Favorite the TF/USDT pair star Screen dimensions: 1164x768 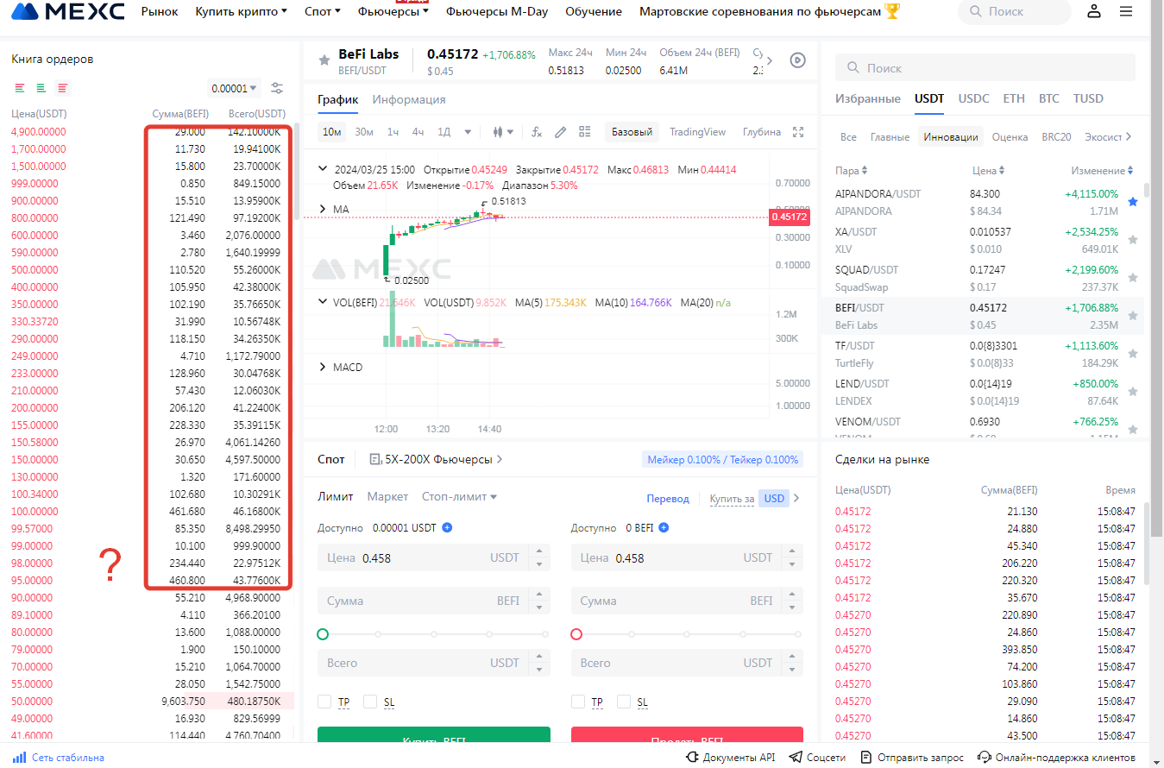tap(1133, 354)
